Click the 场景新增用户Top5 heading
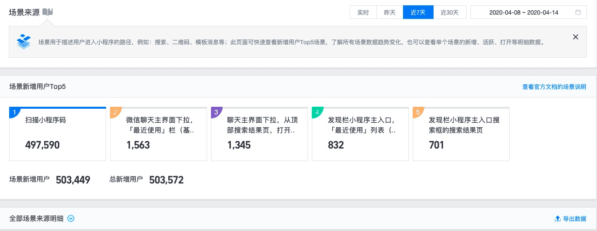The height and width of the screenshot is (231, 597). 37,87
